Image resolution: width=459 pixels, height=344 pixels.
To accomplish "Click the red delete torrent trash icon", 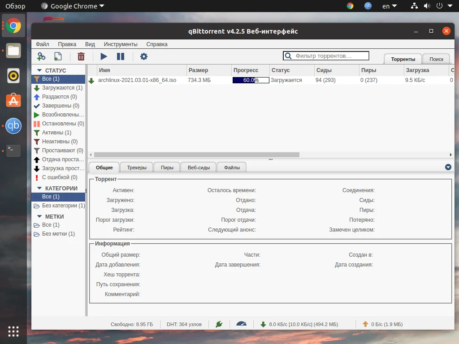I will click(x=81, y=56).
